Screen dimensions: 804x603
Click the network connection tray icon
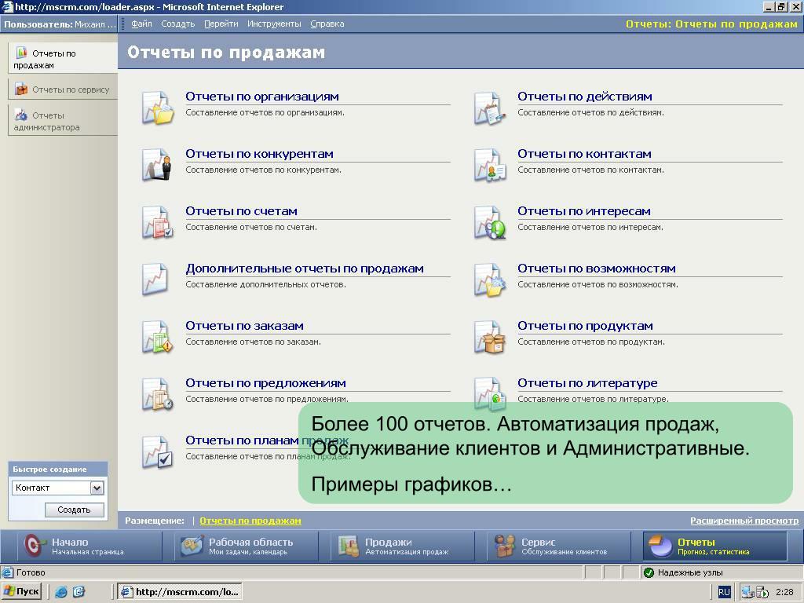pyautogui.click(x=747, y=592)
